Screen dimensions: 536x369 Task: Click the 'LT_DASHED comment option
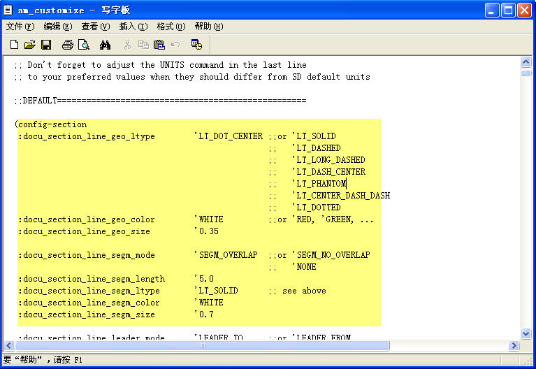pos(316,148)
